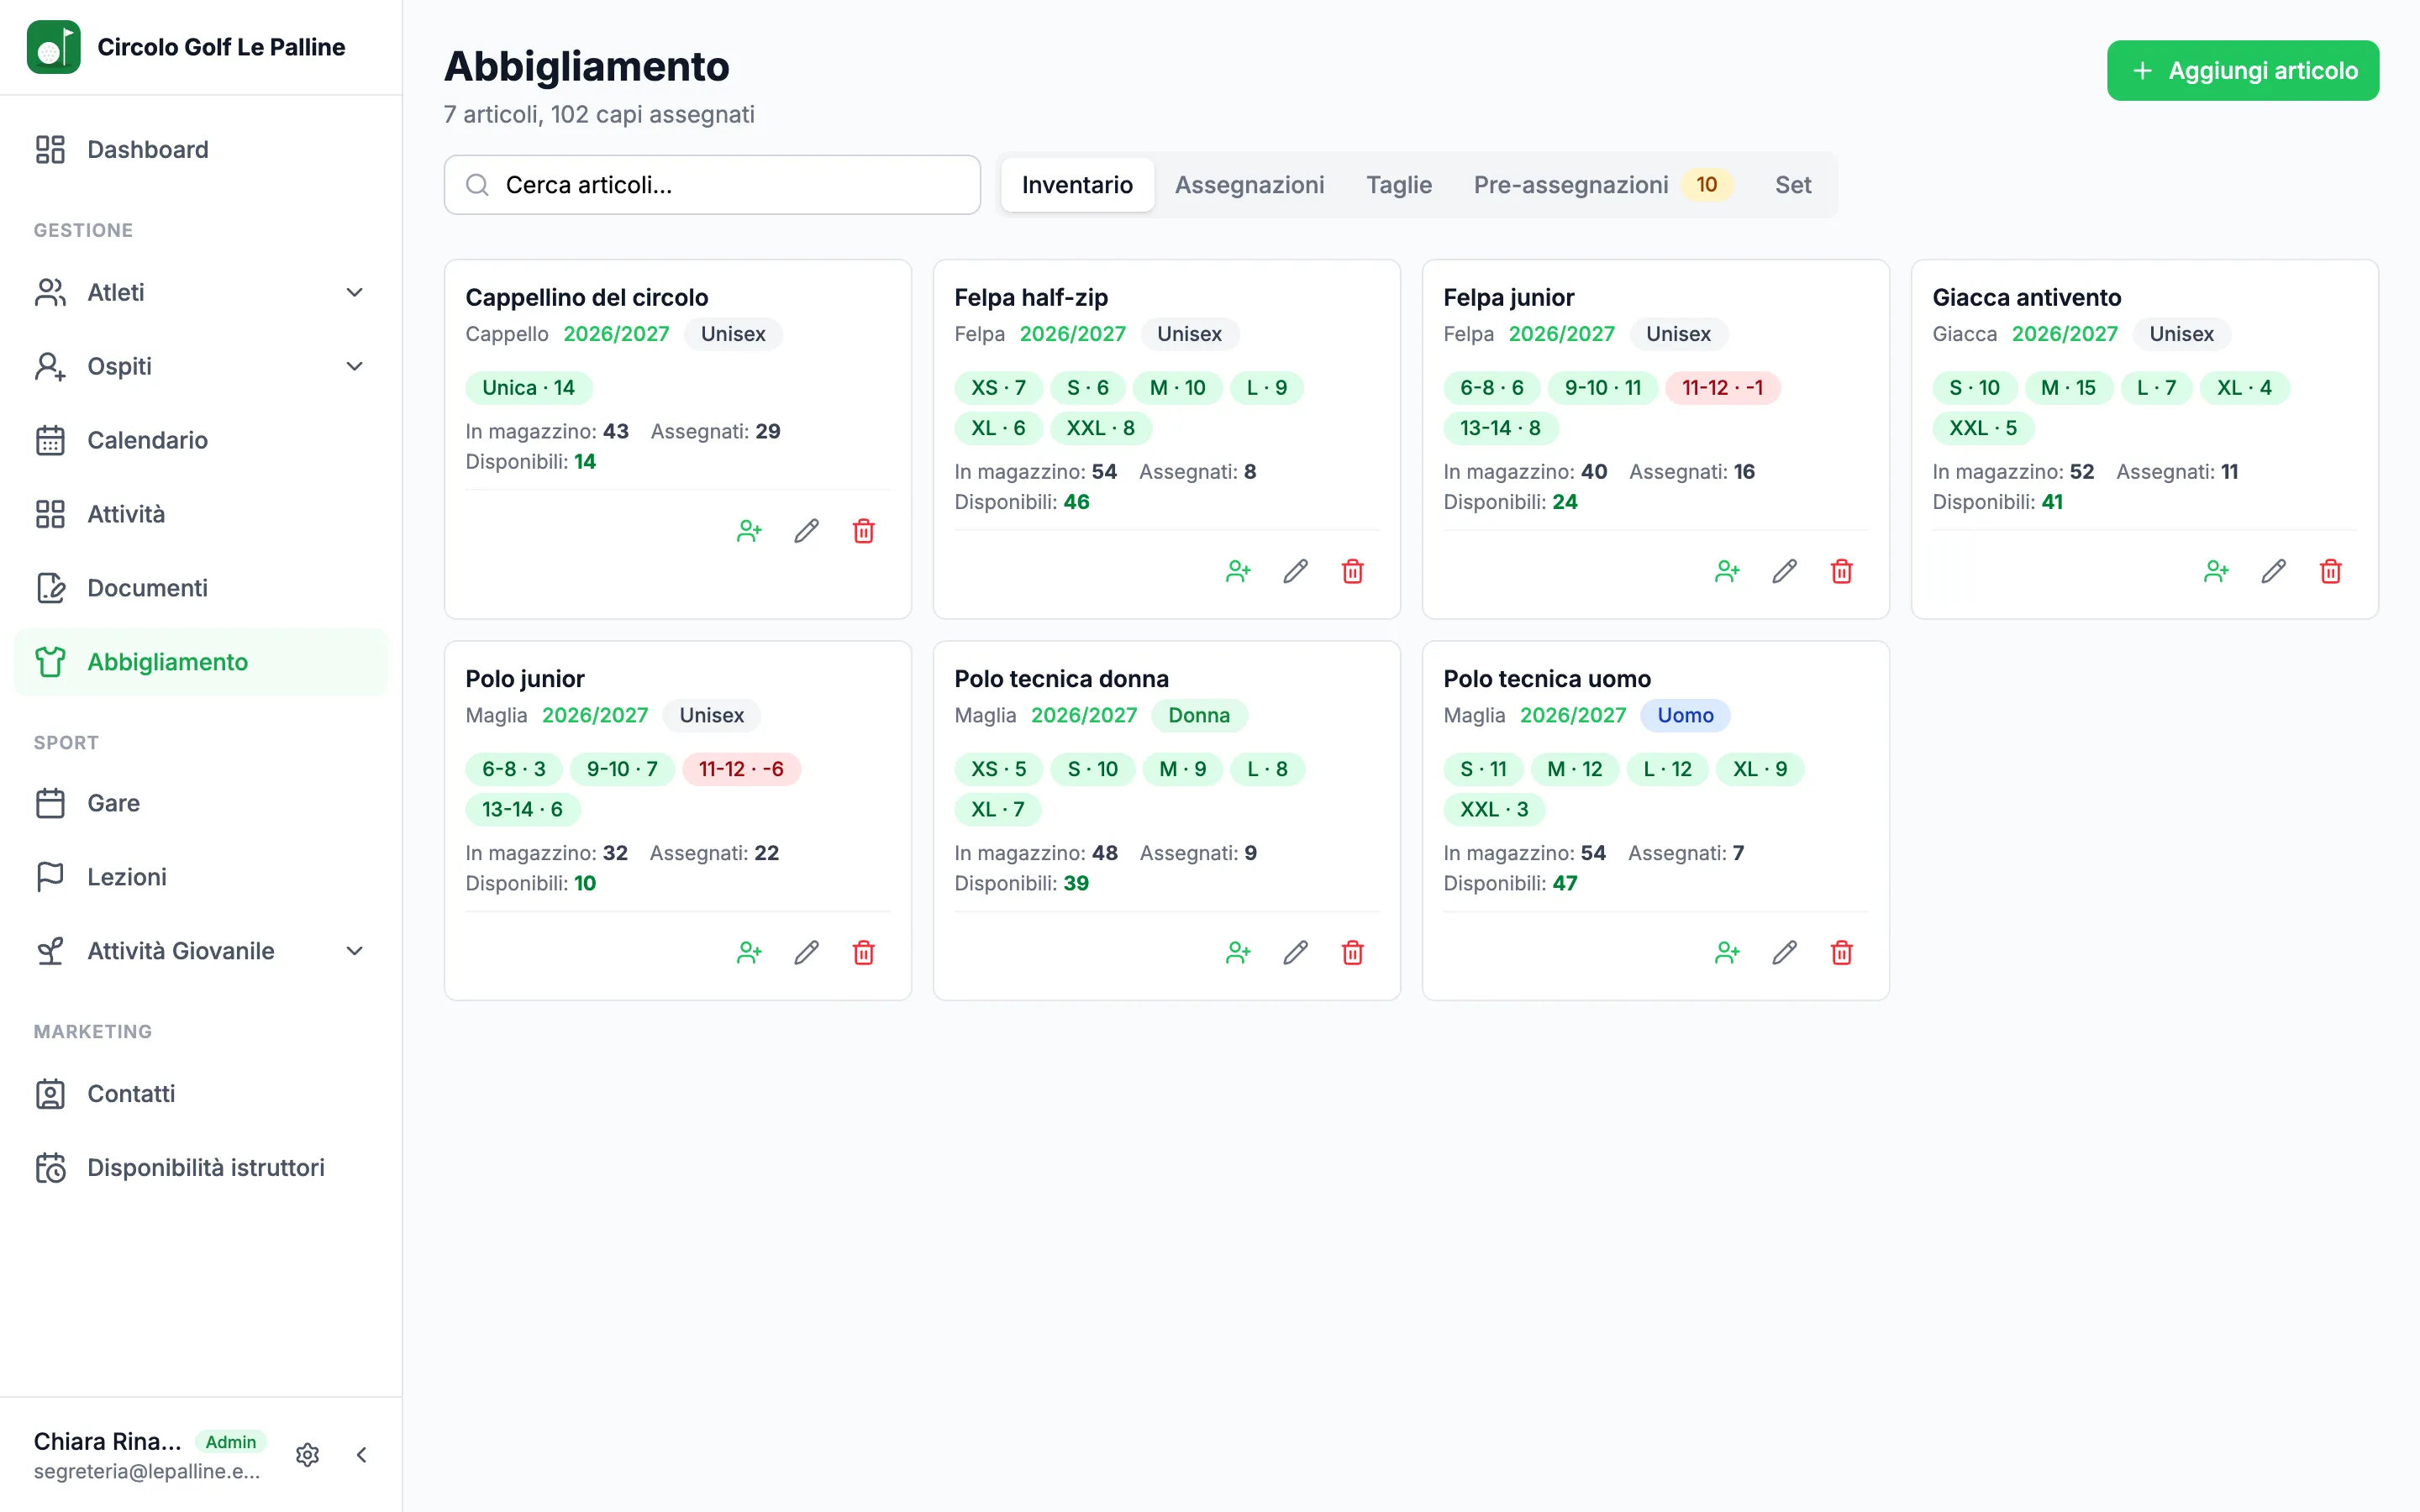This screenshot has width=2420, height=1512.
Task: Expand the Ospiti menu chevron
Action: click(x=354, y=366)
